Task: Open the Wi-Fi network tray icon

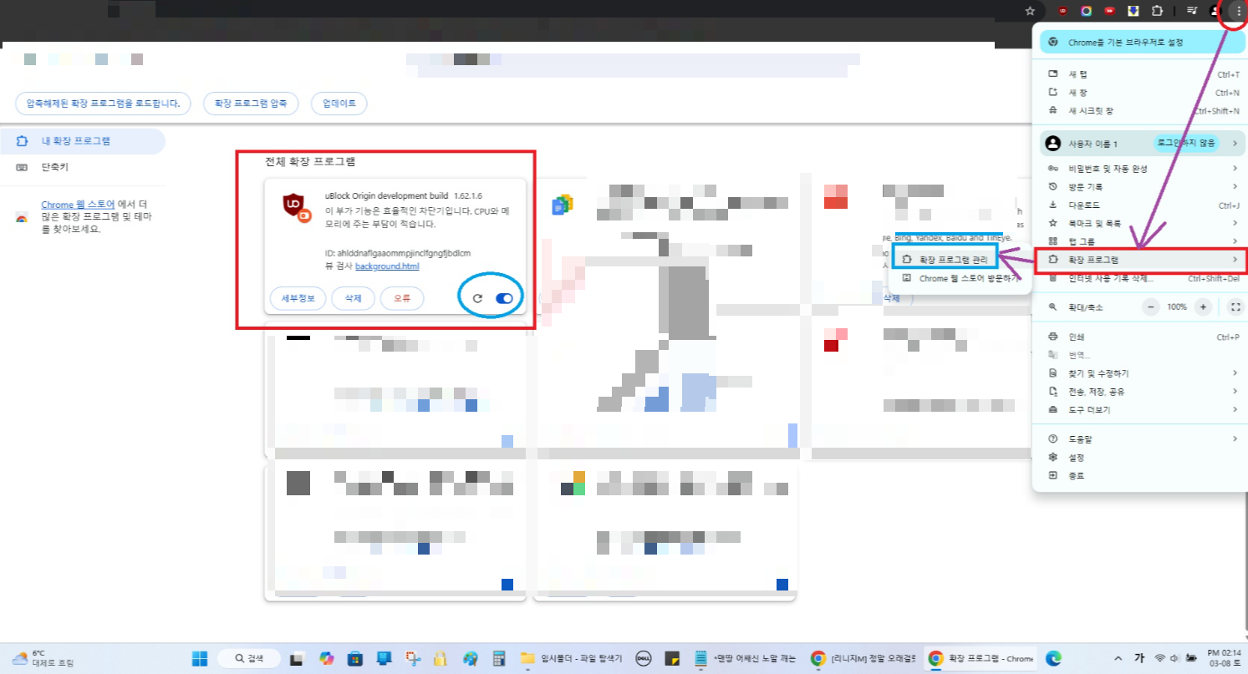Action: point(1160,658)
